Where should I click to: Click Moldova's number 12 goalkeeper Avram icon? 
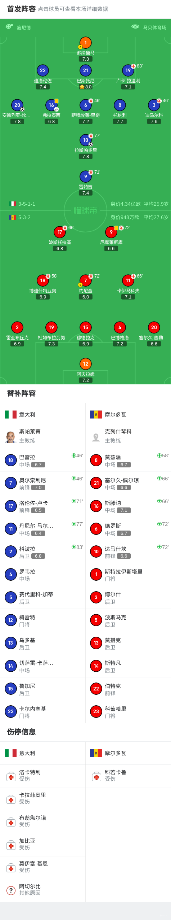(85, 364)
